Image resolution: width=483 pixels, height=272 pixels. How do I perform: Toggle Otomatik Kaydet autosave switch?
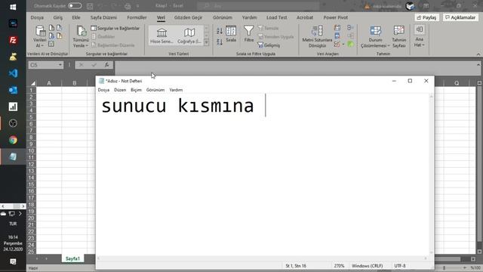coord(75,6)
